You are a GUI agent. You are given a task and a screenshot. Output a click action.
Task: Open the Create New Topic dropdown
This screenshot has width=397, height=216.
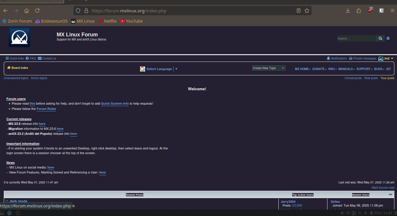(x=269, y=68)
